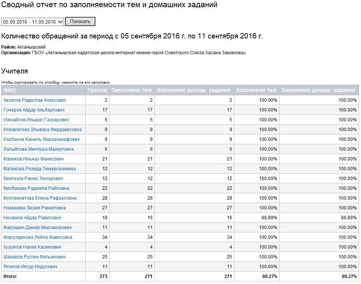Image resolution: width=361 pixels, height=284 pixels.
Task: Select Измайлов Ильшат Гаскарович link
Action: pyautogui.click(x=36, y=120)
